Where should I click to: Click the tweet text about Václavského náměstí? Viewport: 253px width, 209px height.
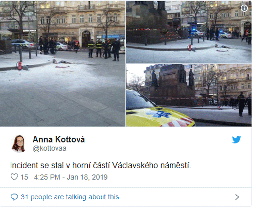click(100, 165)
